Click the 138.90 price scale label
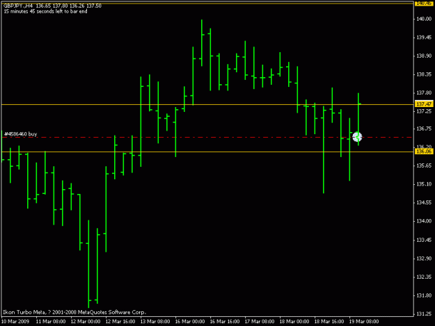The image size is (435, 326). tap(424, 56)
